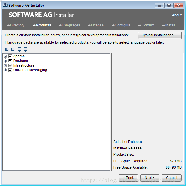Uncheck the Designer checkbox
This screenshot has width=186, height=186.
pyautogui.click(x=10, y=61)
